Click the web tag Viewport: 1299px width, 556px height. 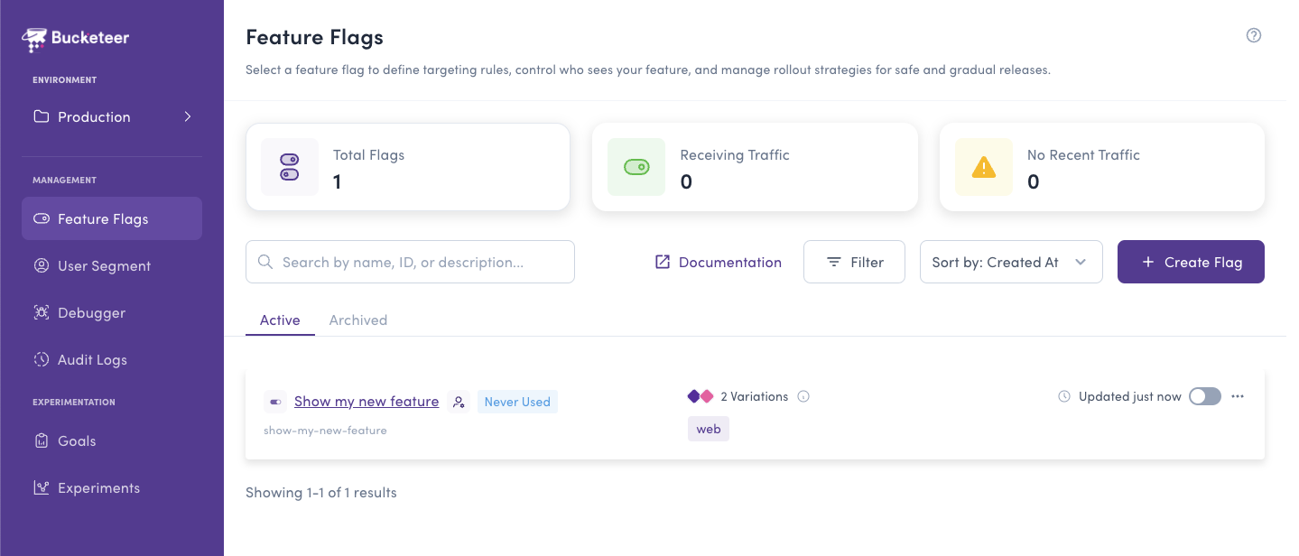[709, 429]
